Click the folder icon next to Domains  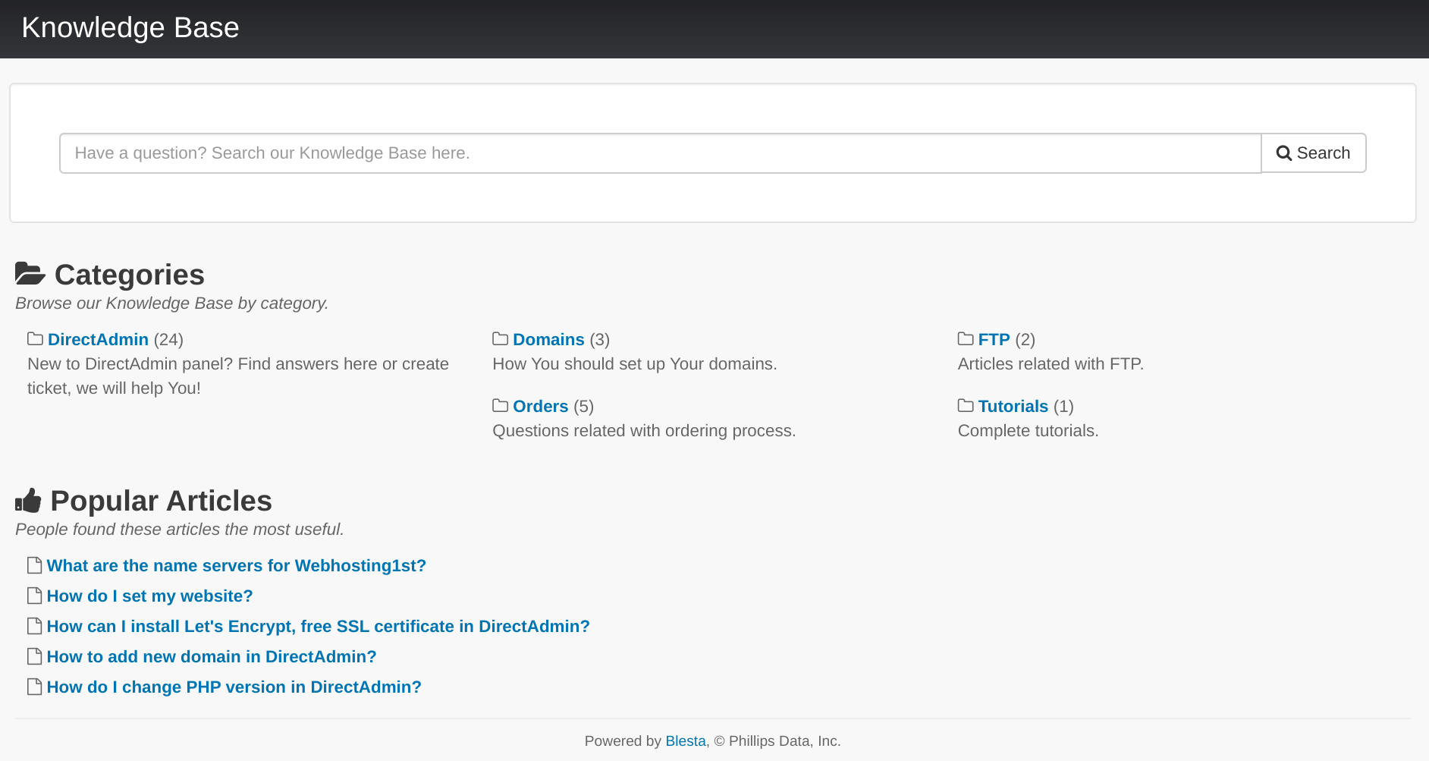pos(500,338)
